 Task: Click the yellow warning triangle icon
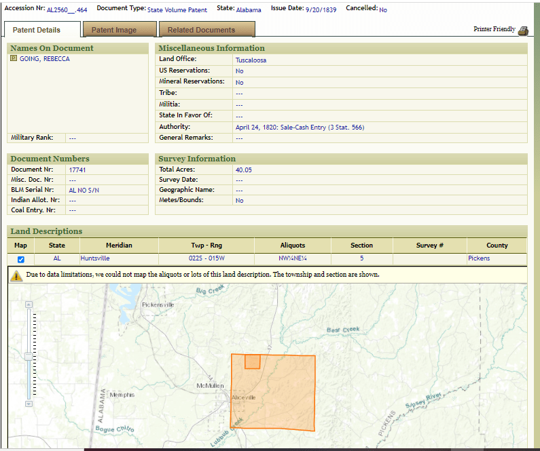16,275
